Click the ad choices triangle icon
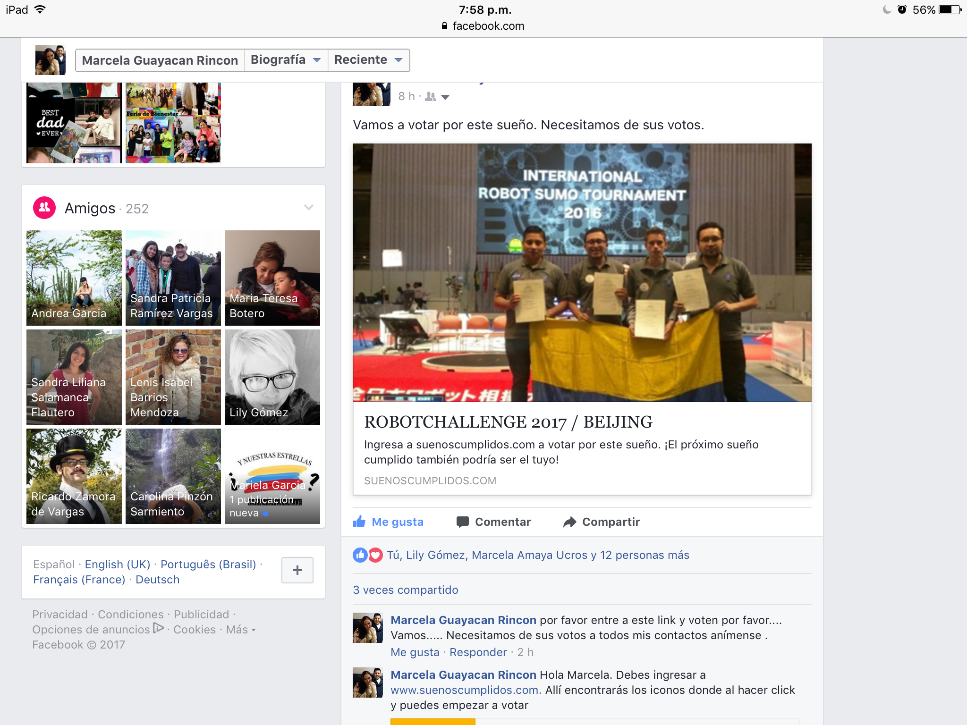967x725 pixels. [x=159, y=629]
